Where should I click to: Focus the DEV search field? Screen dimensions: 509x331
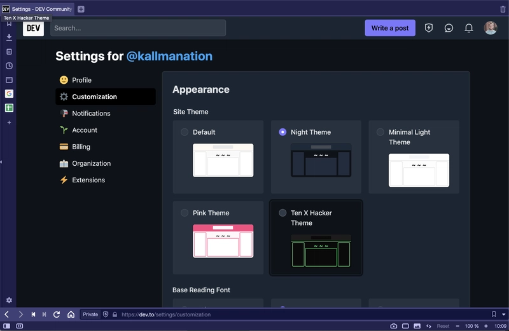point(138,28)
